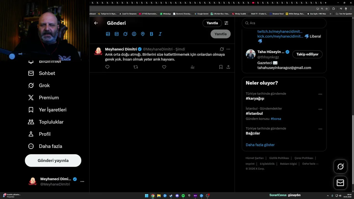Click the top Yanıtla outline button

212,23
